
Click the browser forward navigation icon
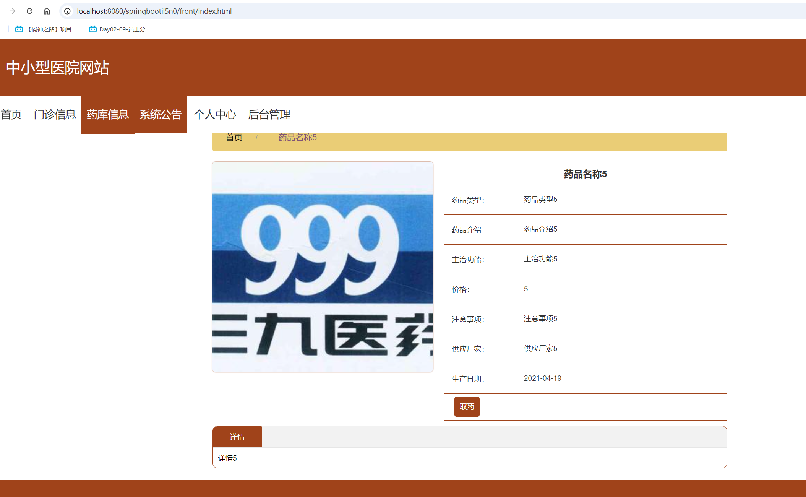click(12, 11)
